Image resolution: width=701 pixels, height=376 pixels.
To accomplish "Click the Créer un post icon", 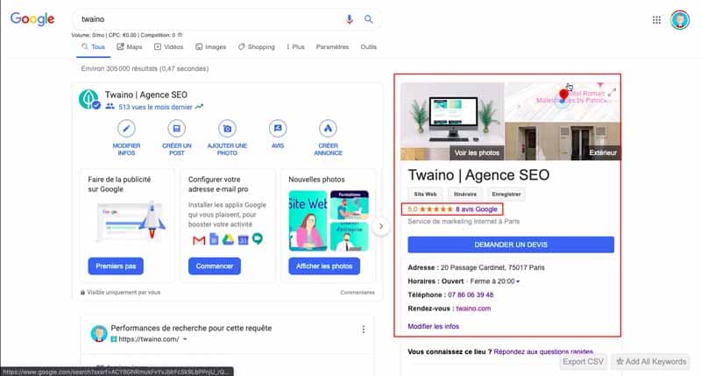I will (x=177, y=129).
